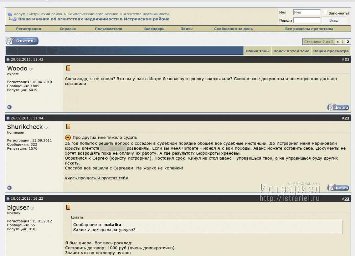
Task: Go to page 1 of the thread
Action: pyautogui.click(x=343, y=42)
